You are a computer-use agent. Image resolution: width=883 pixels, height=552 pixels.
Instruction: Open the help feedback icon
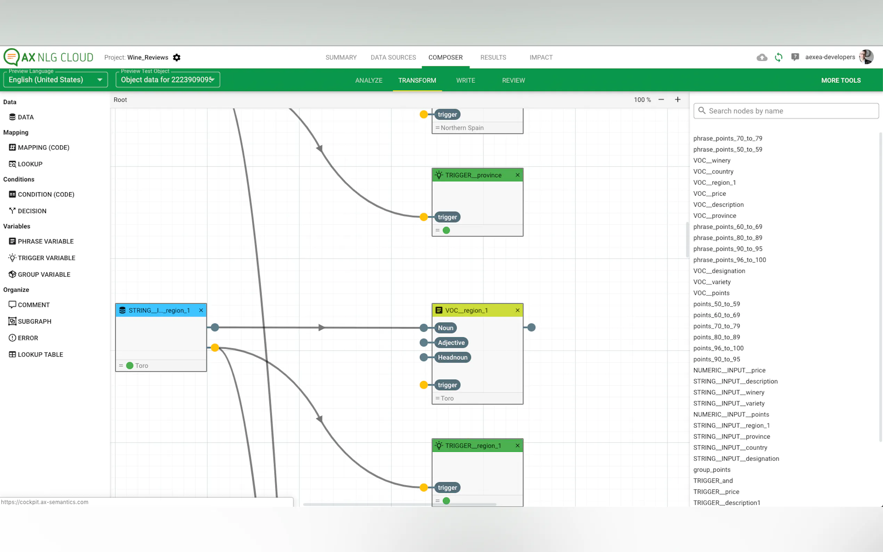coord(795,57)
